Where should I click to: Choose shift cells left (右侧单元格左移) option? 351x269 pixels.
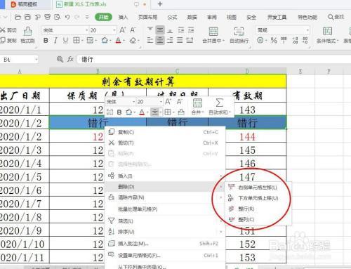click(x=258, y=188)
